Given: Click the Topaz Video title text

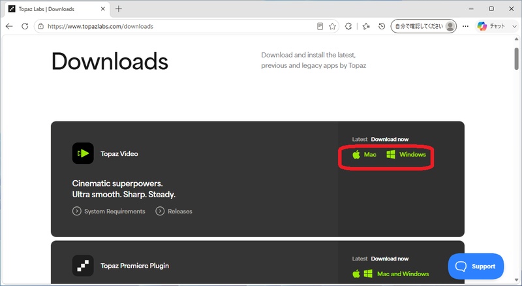Looking at the screenshot, I should (119, 153).
